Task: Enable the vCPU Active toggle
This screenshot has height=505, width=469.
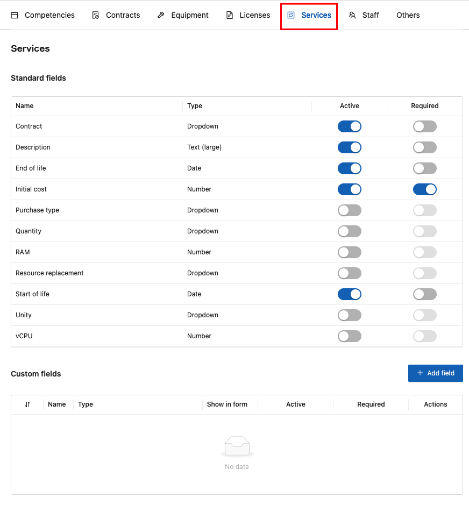Action: click(349, 336)
